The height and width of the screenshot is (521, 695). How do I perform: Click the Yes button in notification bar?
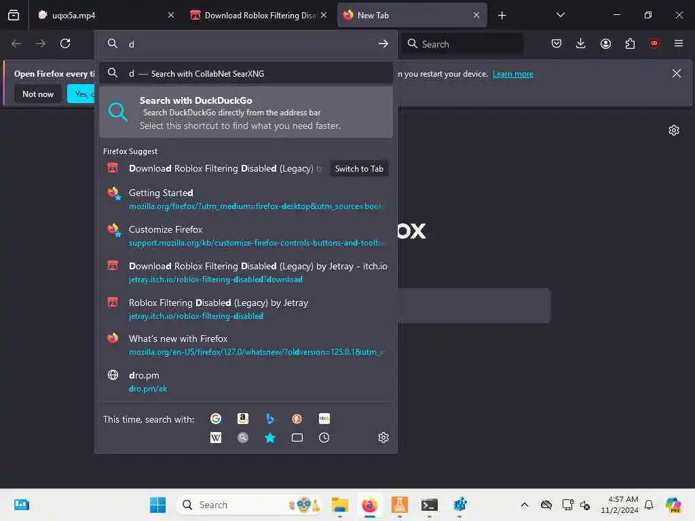pyautogui.click(x=81, y=94)
